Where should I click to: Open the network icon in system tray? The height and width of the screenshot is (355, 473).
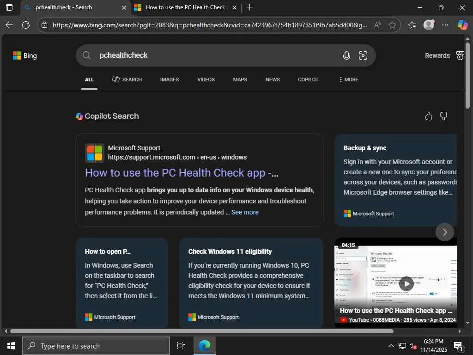coord(402,346)
